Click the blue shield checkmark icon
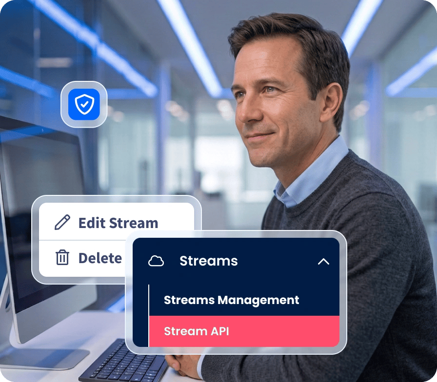 (84, 104)
